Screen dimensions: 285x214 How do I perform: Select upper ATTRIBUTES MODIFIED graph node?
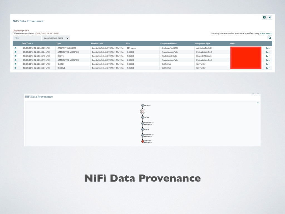(x=143, y=123)
